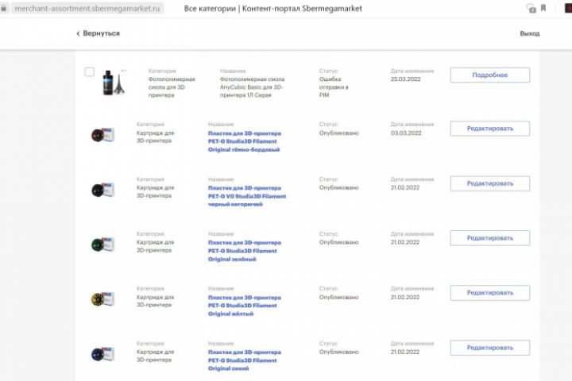The width and height of the screenshot is (572, 381).
Task: Open the PET-G Original зелёный product link
Action: [245, 251]
